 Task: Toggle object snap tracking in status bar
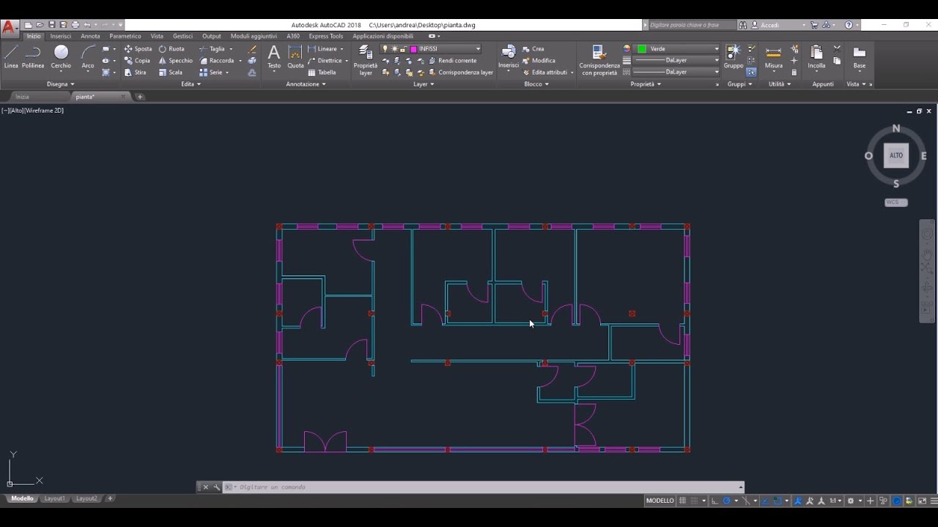tap(766, 501)
